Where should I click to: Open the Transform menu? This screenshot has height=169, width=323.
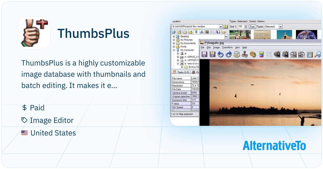pyautogui.click(x=227, y=47)
